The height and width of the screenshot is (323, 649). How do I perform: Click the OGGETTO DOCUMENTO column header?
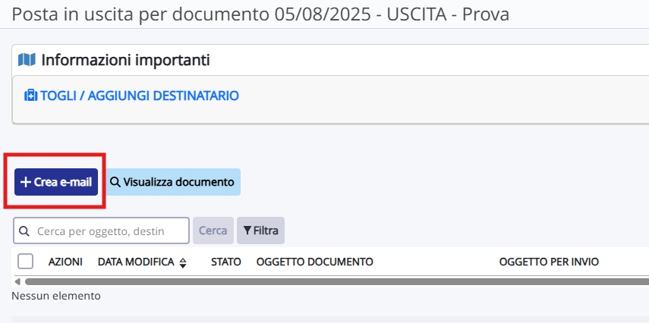(314, 262)
